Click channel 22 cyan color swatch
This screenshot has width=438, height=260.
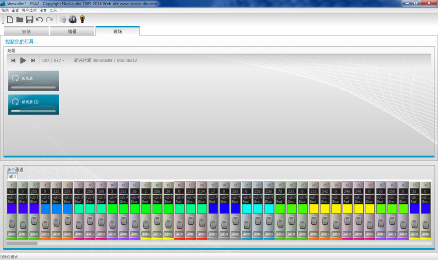pyautogui.click(x=247, y=209)
